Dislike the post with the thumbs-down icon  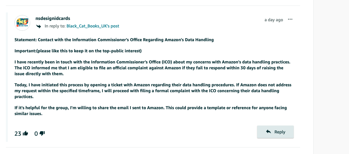tap(42, 133)
